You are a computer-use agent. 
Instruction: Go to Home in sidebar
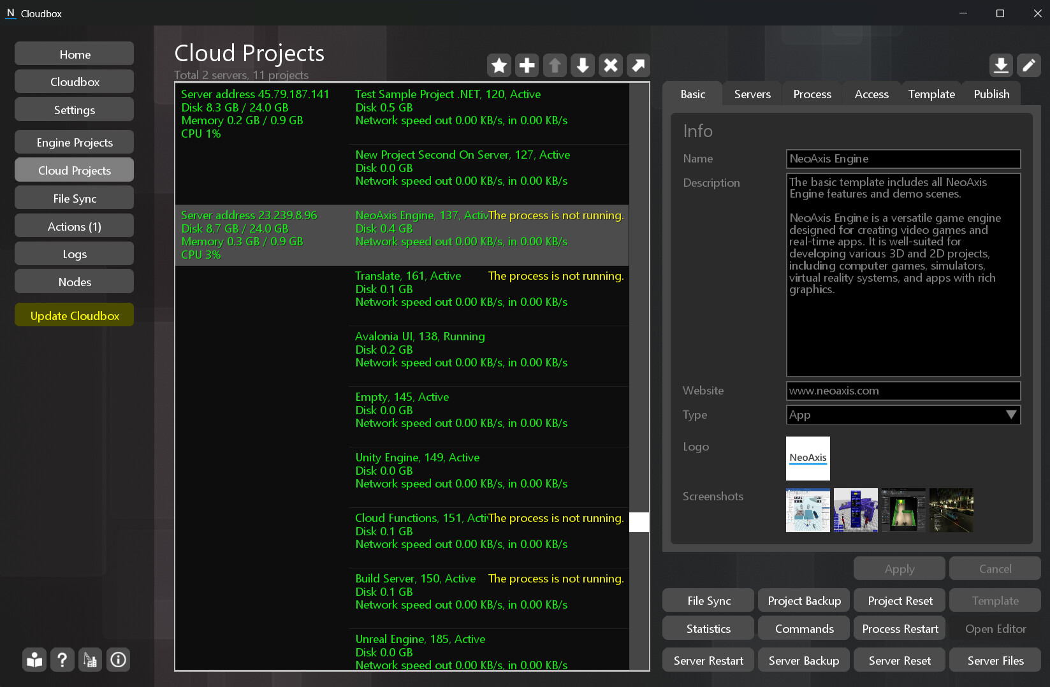click(x=75, y=54)
